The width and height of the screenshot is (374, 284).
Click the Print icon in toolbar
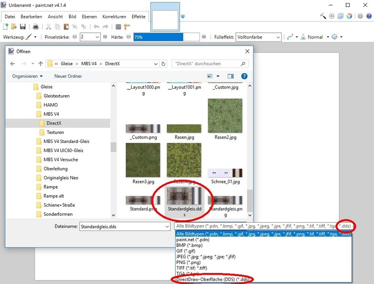35,27
